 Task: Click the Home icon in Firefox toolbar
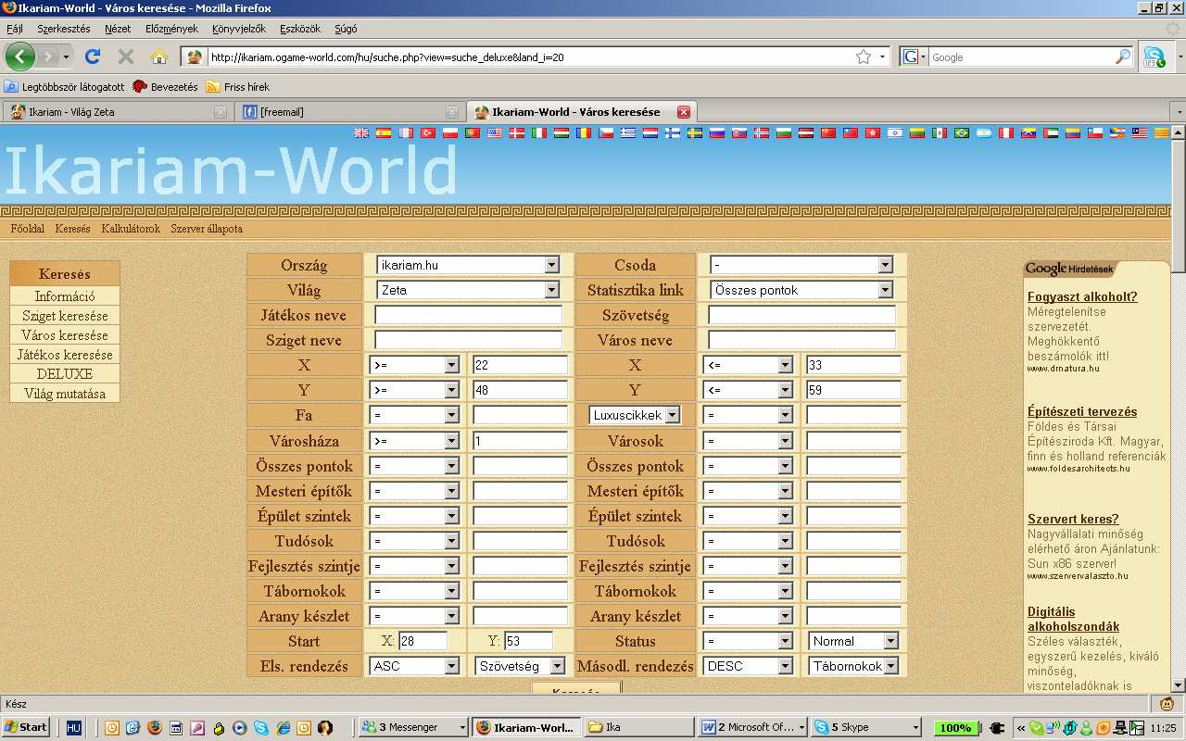[158, 57]
